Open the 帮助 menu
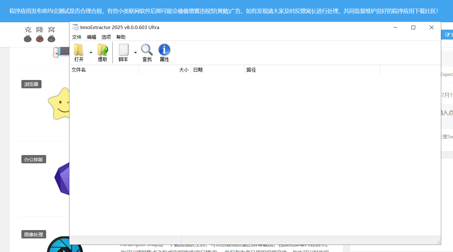453x252 pixels. [121, 37]
